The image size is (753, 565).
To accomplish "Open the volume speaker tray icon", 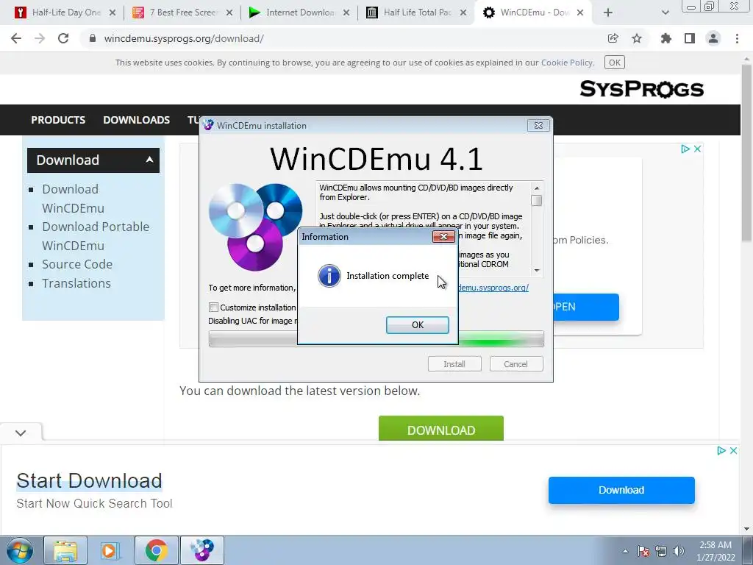I will [679, 551].
